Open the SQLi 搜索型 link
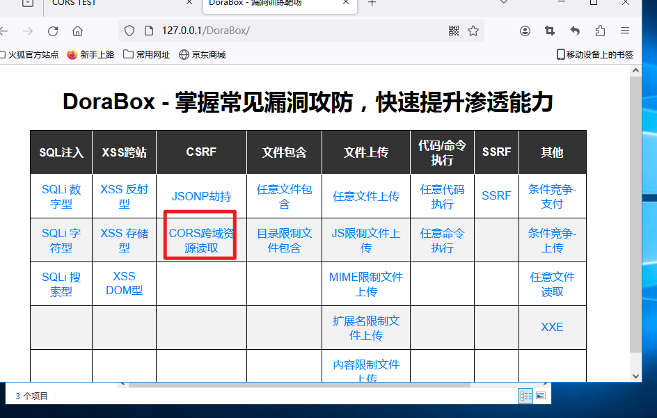The height and width of the screenshot is (418, 657). click(x=61, y=284)
